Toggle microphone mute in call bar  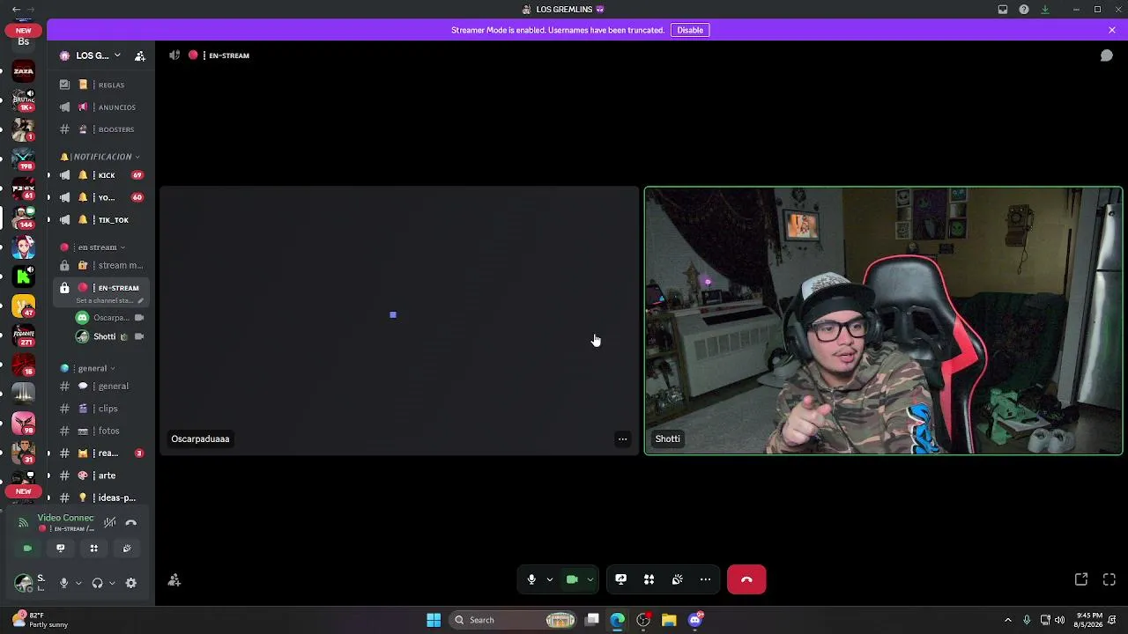tap(531, 579)
